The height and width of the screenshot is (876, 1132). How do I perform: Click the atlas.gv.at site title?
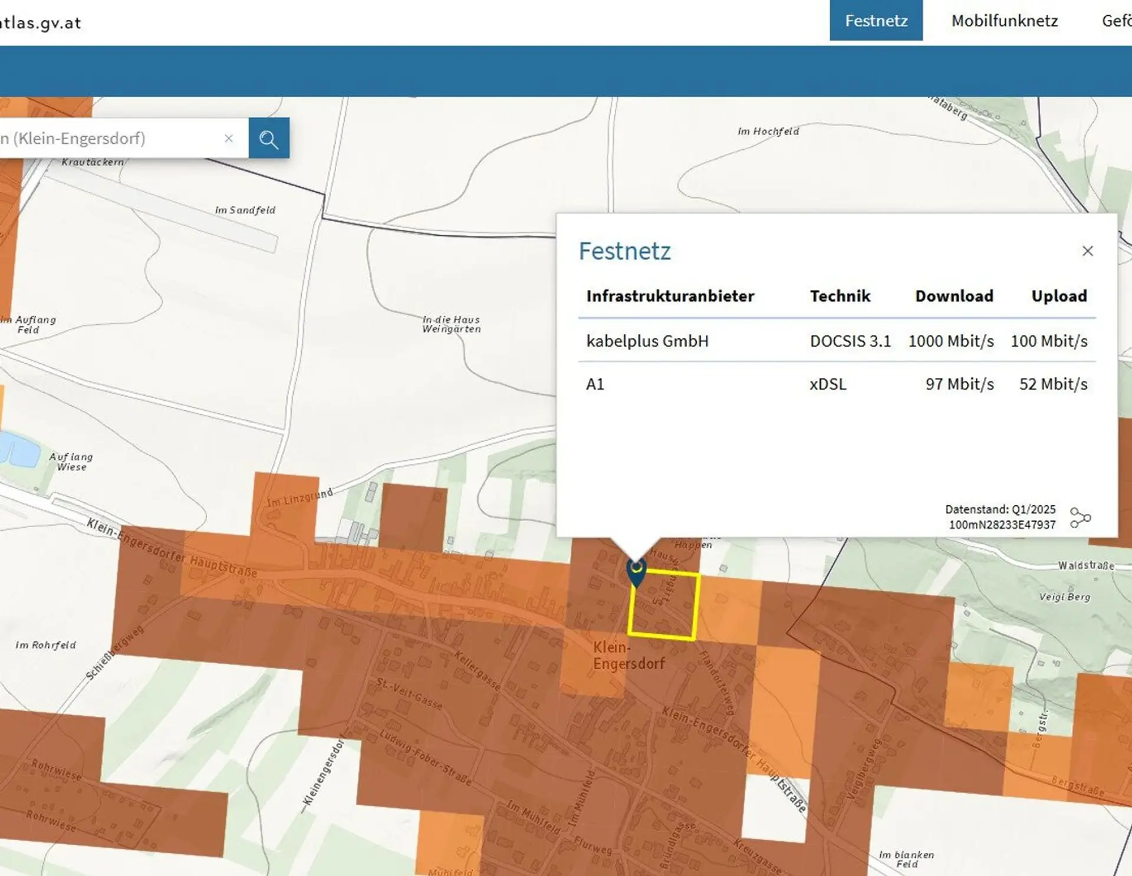[x=40, y=23]
